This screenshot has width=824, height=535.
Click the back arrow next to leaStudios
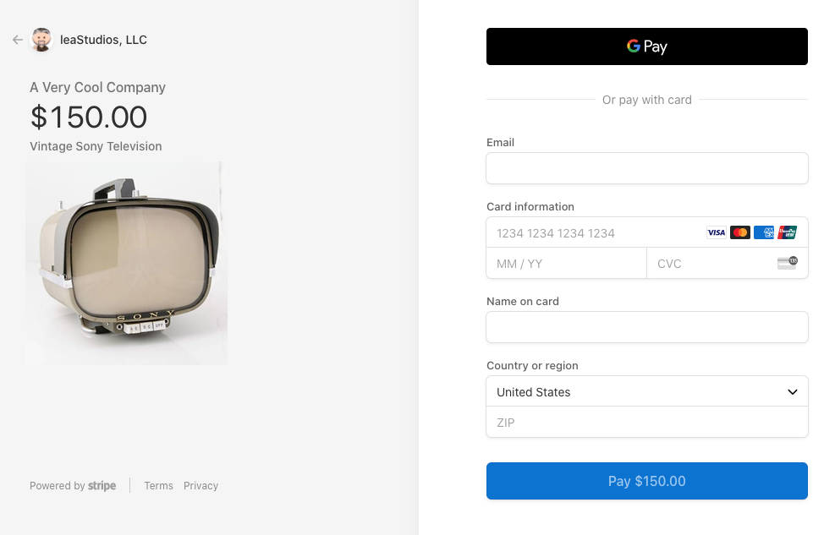[17, 40]
